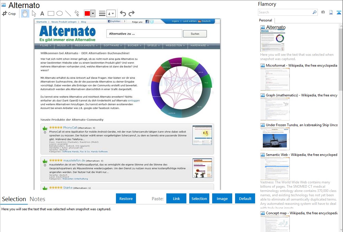343x232 pixels.
Task: Capture a snapshot with the camera icon
Action: 323,12
